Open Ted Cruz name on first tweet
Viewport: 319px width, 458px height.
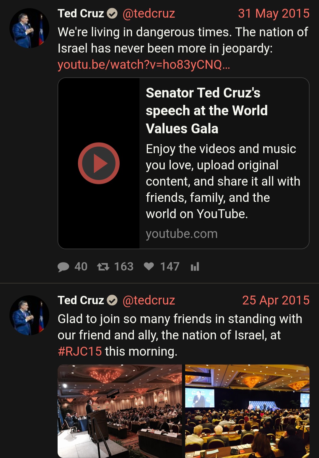tap(81, 14)
